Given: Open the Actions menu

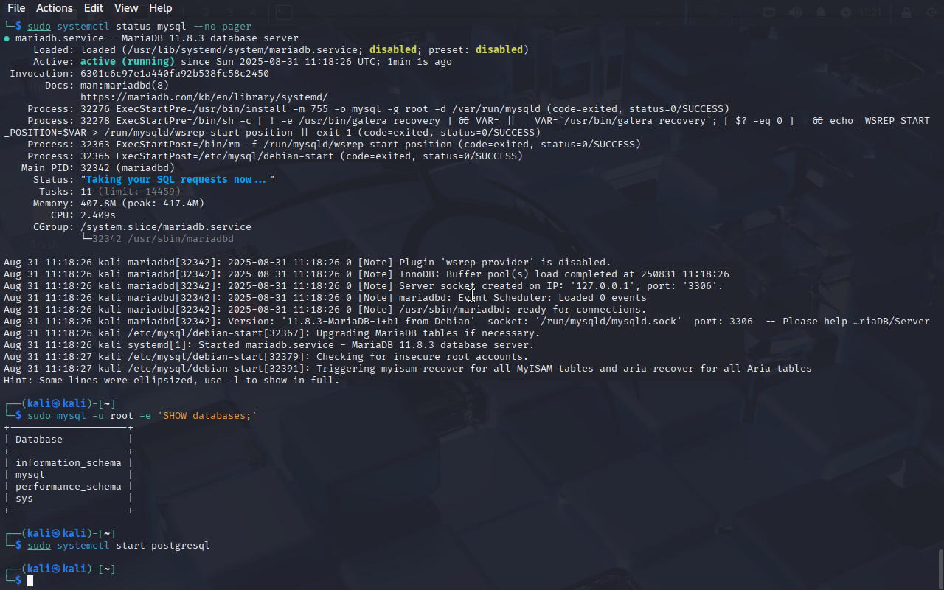Looking at the screenshot, I should tap(55, 8).
